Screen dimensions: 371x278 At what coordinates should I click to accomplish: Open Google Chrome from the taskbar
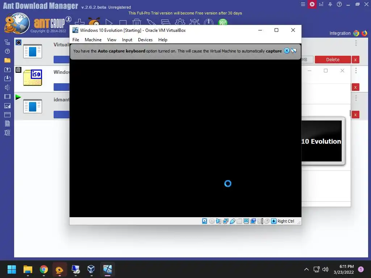tap(44, 269)
